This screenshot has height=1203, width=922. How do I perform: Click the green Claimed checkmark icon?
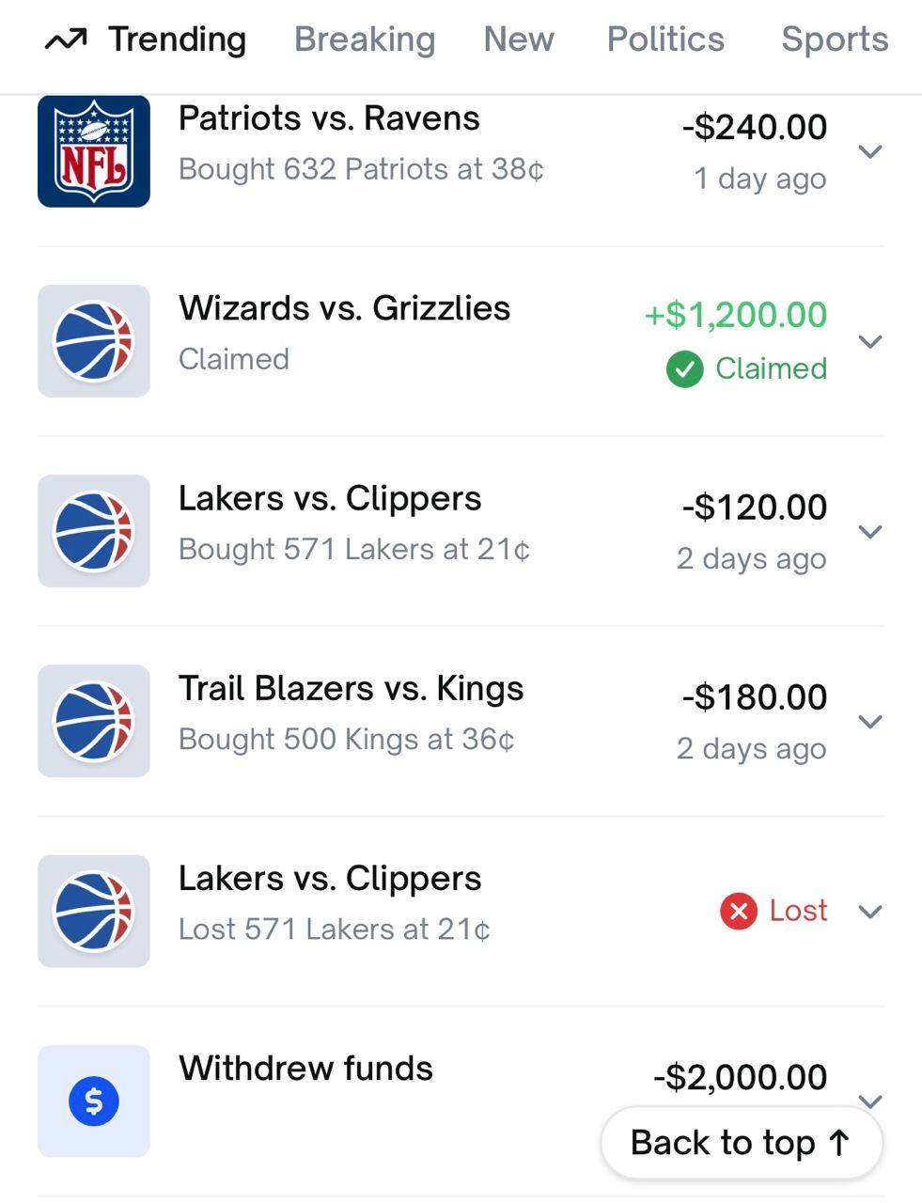point(685,369)
